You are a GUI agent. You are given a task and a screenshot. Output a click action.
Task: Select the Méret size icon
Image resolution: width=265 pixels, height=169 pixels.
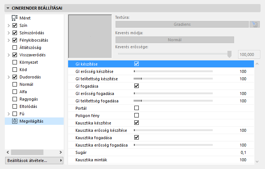point(15,18)
